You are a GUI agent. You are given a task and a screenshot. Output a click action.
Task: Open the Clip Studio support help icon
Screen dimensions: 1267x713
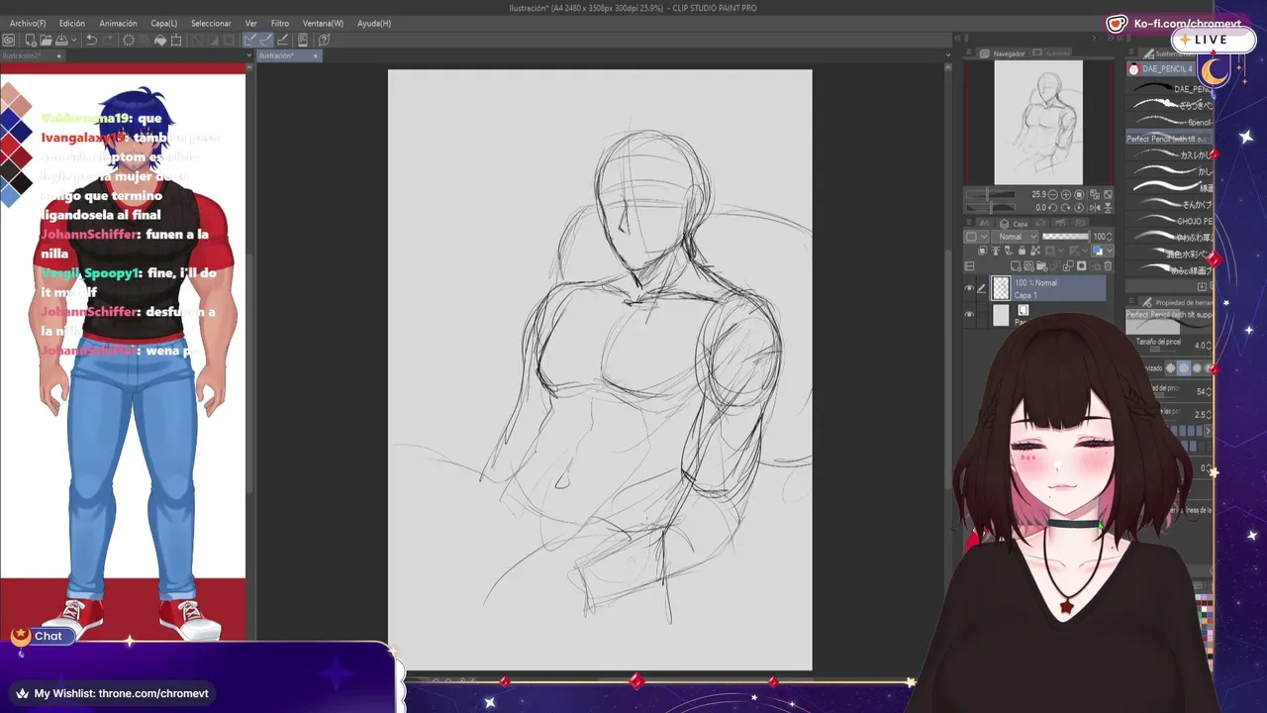click(x=324, y=41)
